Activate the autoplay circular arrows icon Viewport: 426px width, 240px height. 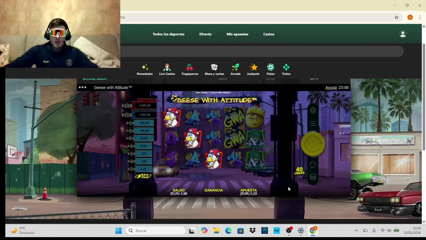coord(313,165)
